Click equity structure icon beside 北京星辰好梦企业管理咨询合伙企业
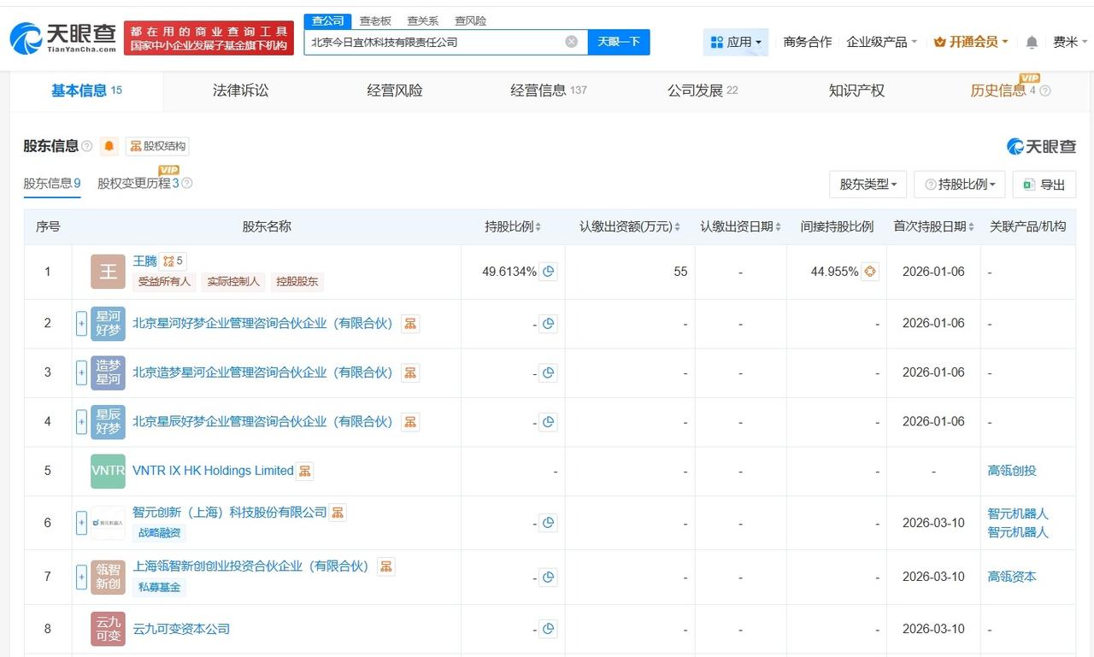 tap(410, 422)
